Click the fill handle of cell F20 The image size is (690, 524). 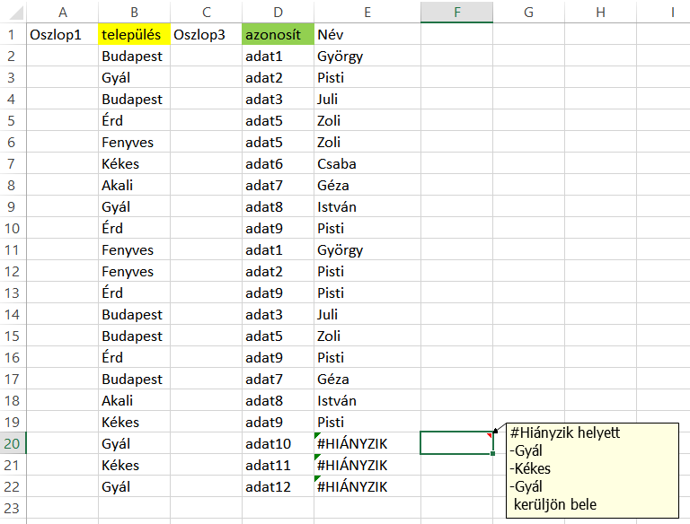pyautogui.click(x=492, y=453)
